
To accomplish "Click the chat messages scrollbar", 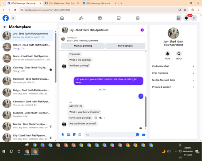I will (x=145, y=111).
